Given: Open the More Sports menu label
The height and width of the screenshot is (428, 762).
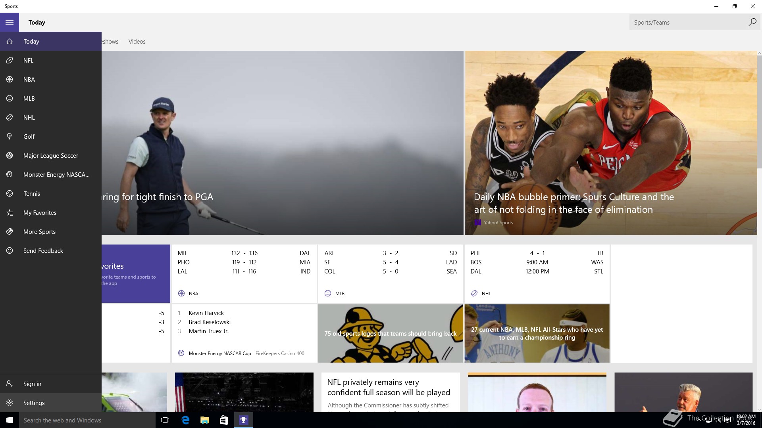Looking at the screenshot, I should [39, 232].
